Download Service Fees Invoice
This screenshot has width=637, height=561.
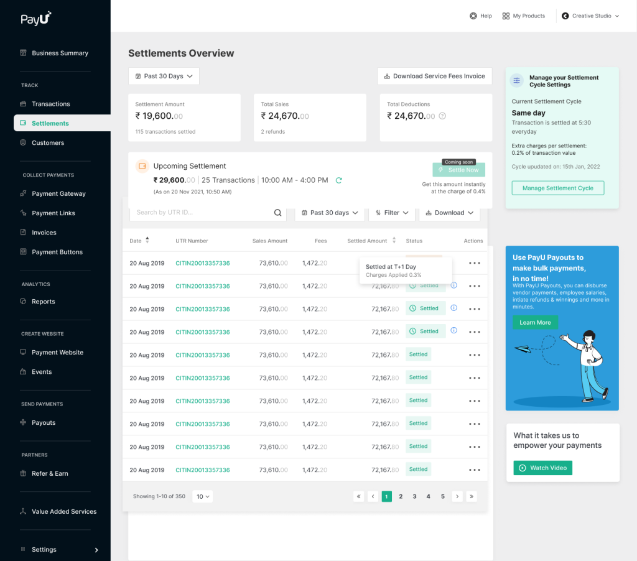coord(435,76)
